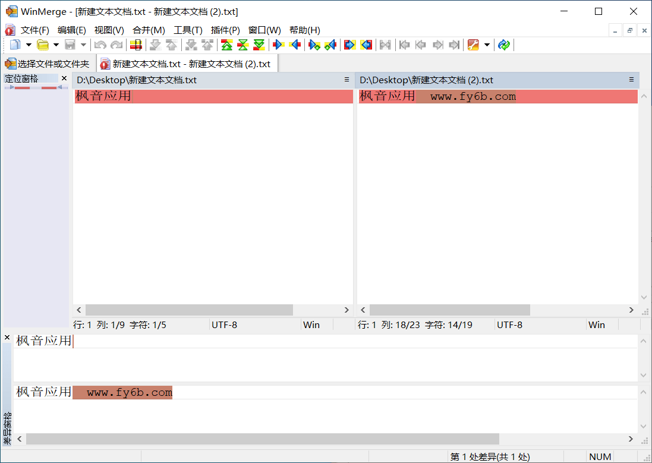Open the 插件(P) menu

225,30
